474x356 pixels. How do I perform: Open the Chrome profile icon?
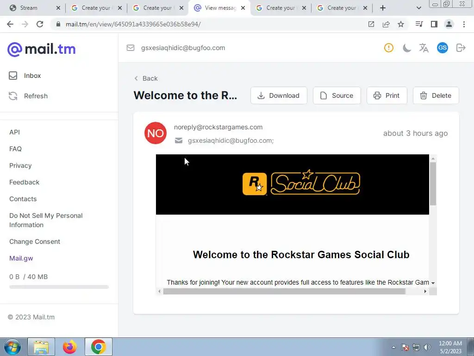449,24
